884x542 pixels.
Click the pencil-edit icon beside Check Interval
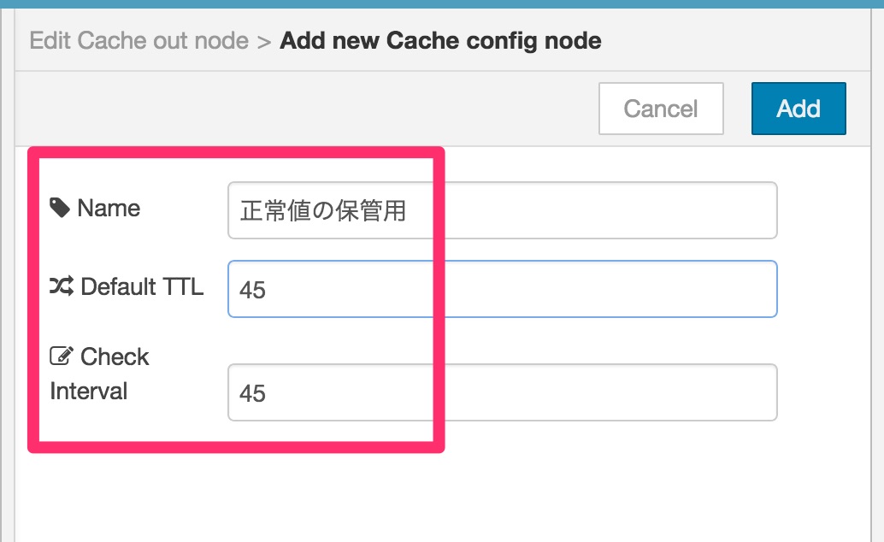(x=62, y=356)
